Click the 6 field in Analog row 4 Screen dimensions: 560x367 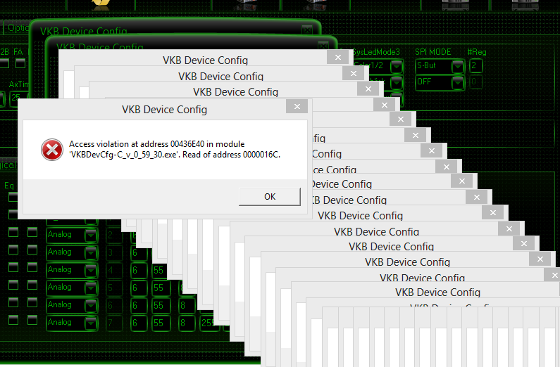coord(138,270)
